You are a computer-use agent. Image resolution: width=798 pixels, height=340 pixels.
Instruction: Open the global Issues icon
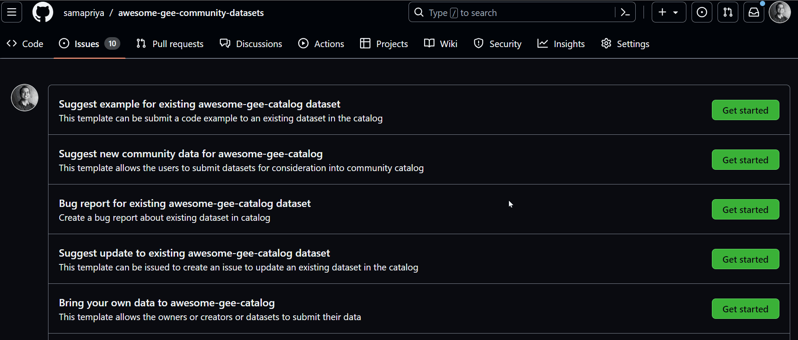(702, 12)
